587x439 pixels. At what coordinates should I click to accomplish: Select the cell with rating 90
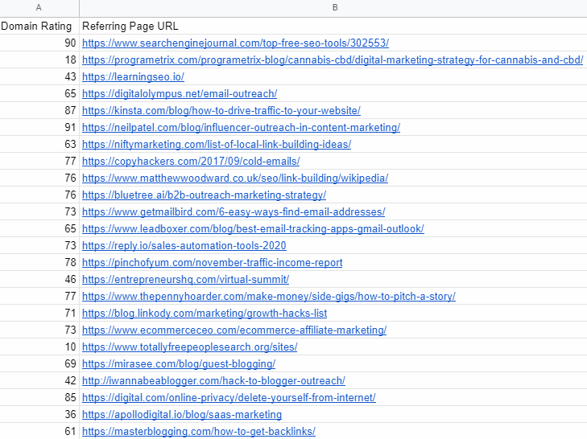coord(39,43)
